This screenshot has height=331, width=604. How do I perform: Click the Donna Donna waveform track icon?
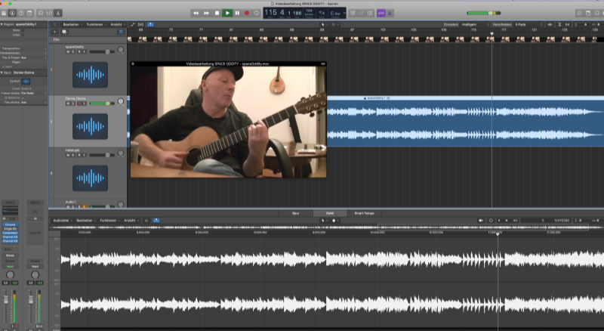click(x=90, y=126)
